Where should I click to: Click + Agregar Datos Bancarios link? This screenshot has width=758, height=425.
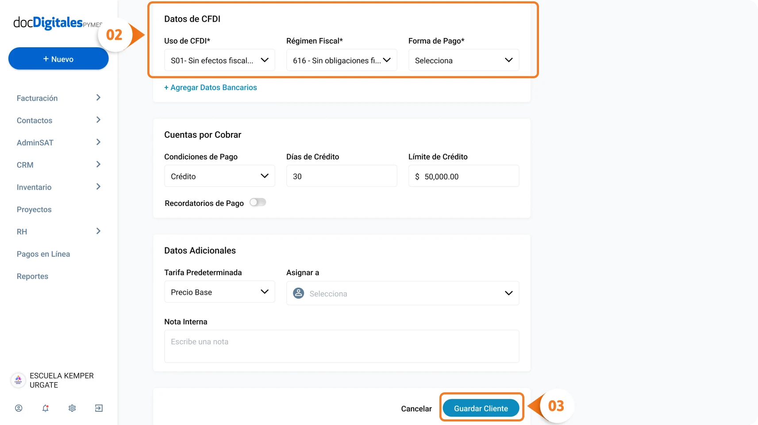pos(211,87)
